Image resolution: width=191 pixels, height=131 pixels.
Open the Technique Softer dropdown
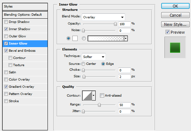pos(94,57)
